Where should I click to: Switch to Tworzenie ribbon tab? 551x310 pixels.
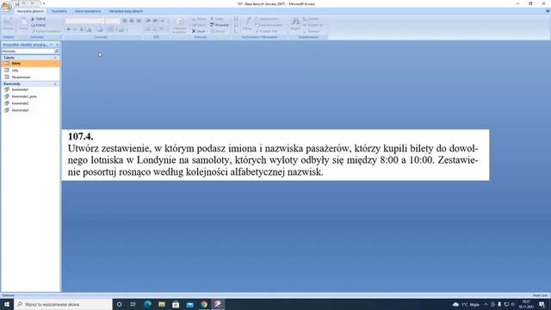tap(59, 11)
